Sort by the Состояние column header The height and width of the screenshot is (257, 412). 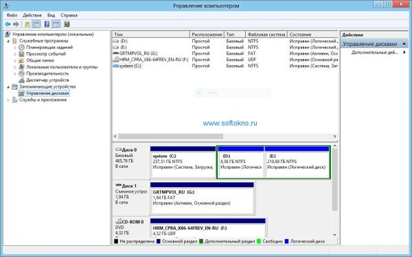coord(312,34)
